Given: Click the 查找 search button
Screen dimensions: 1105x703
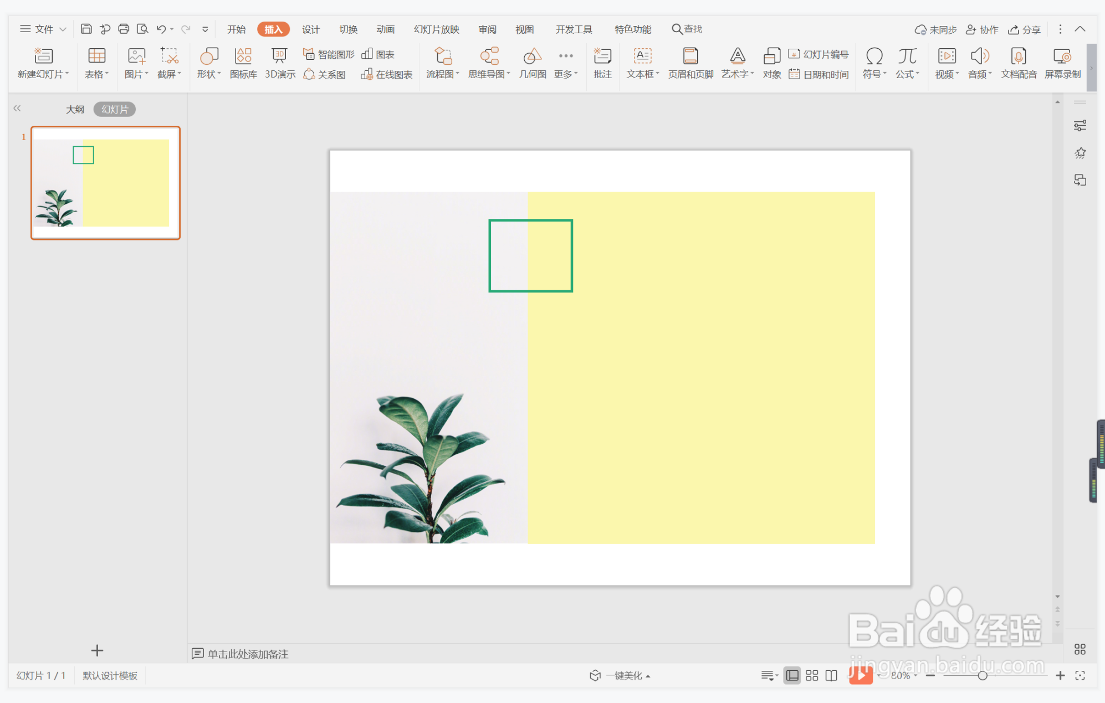Looking at the screenshot, I should (x=687, y=29).
